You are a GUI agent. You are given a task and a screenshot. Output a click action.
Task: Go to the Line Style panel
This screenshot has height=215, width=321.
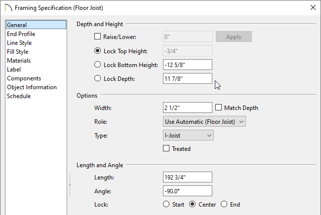point(19,43)
